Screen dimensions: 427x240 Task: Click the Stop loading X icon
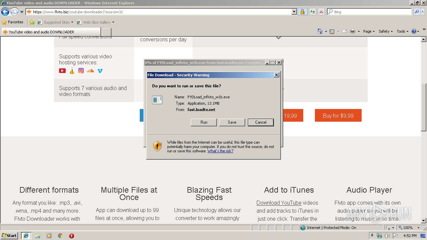[321, 12]
